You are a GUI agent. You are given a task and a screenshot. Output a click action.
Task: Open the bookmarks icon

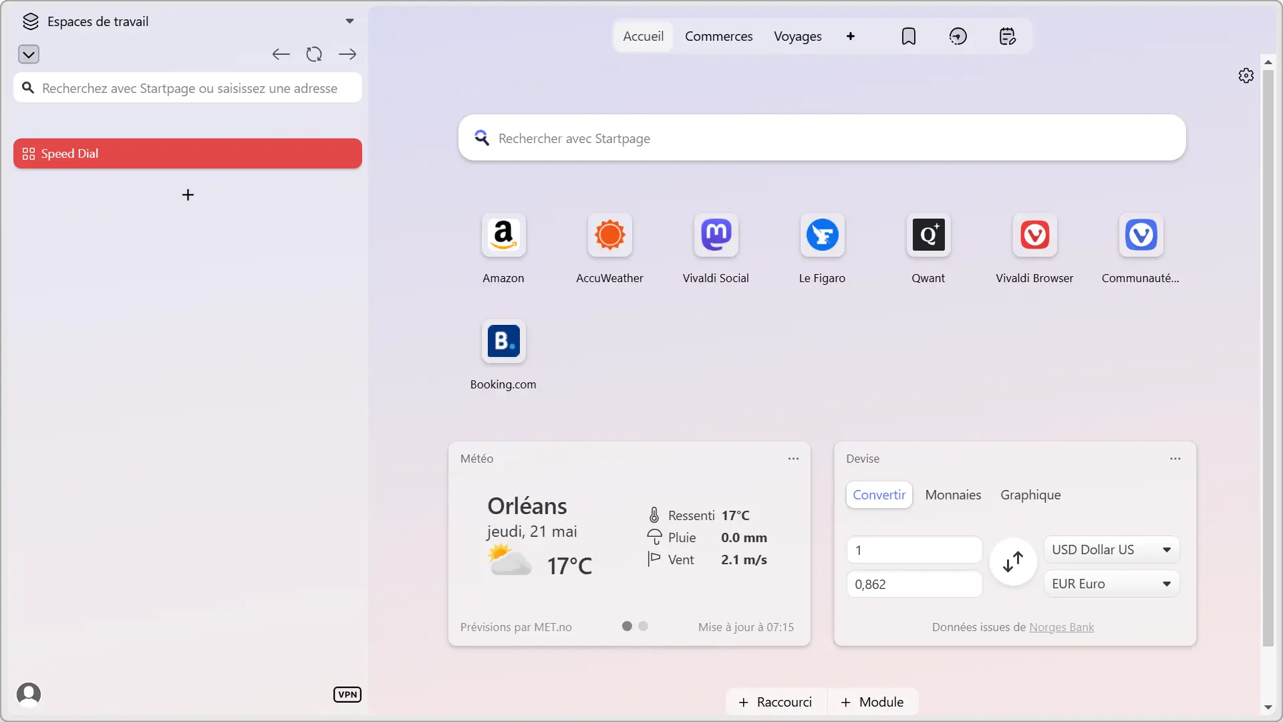(x=909, y=36)
